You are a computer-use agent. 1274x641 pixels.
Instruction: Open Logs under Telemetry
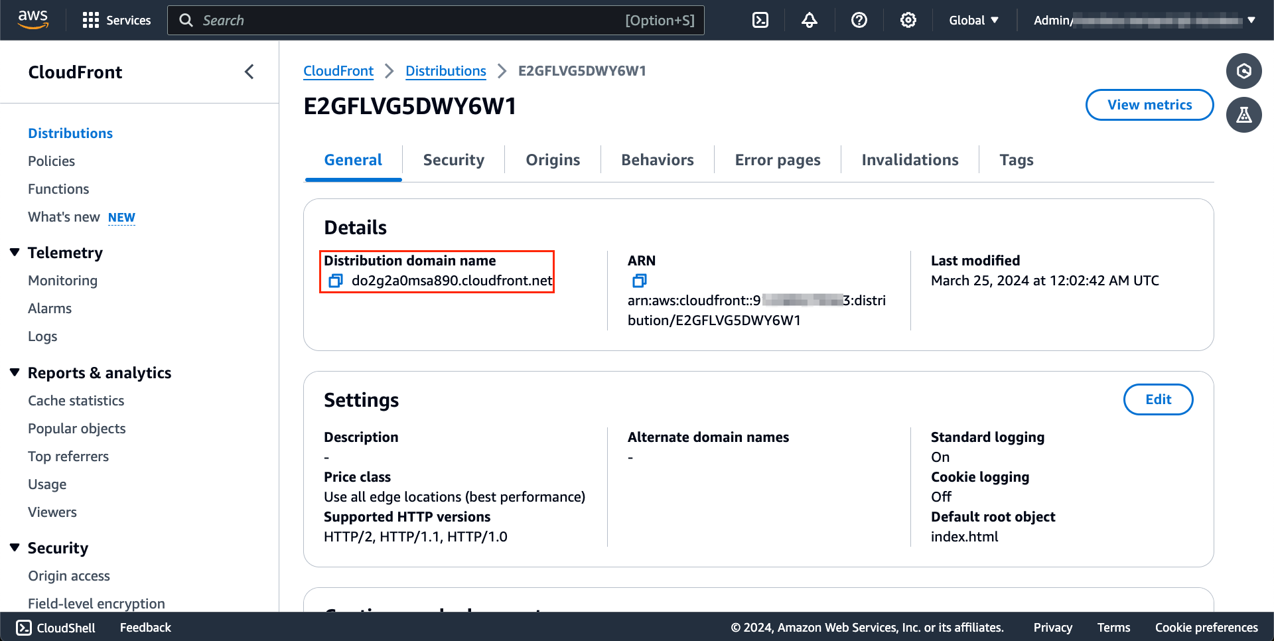pos(42,336)
